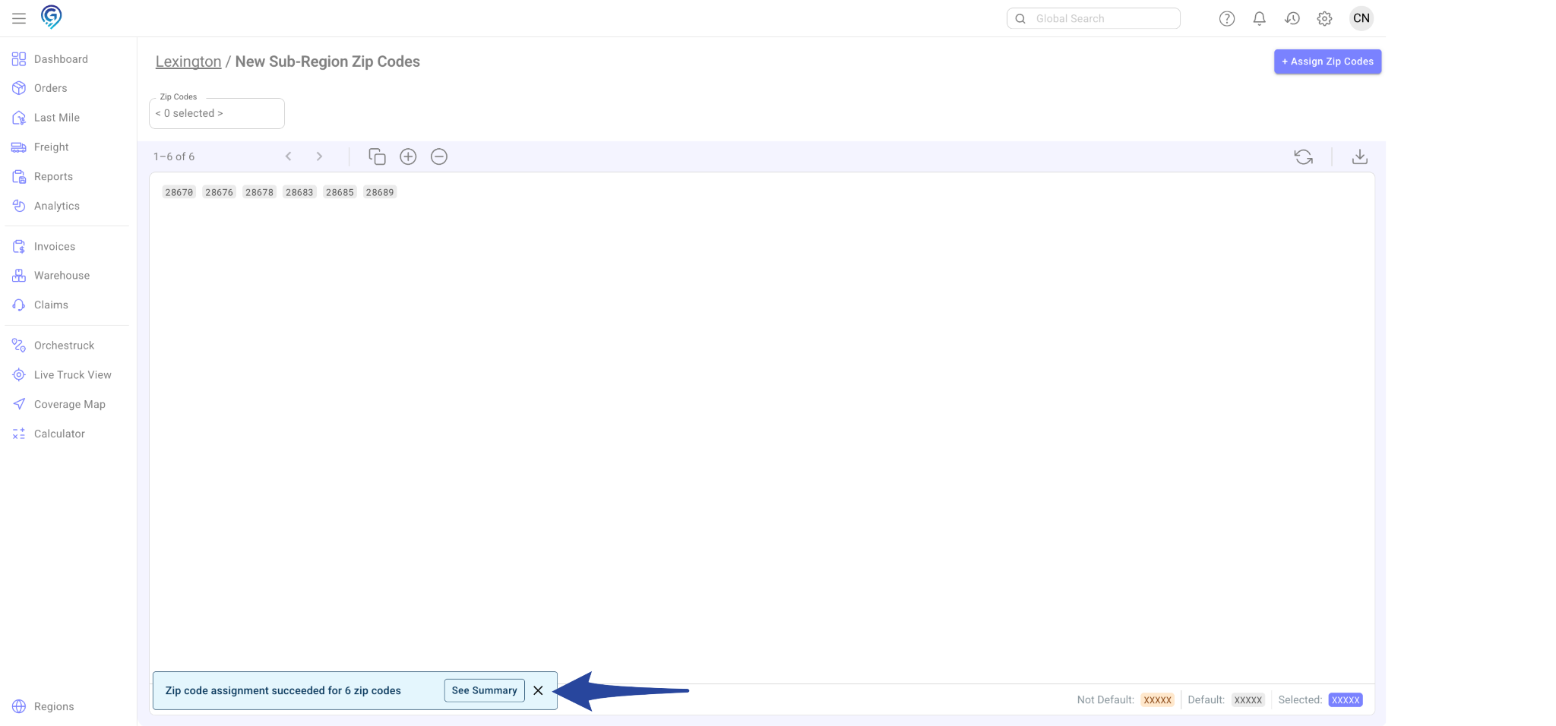Open Coverage Map in sidebar
This screenshot has width=1556, height=726.
pos(69,404)
